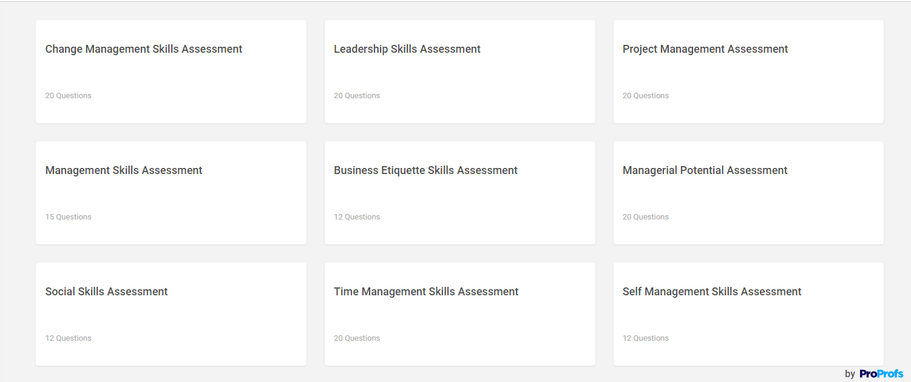The height and width of the screenshot is (382, 911).
Task: Click the ProProfs logo
Action: click(881, 374)
